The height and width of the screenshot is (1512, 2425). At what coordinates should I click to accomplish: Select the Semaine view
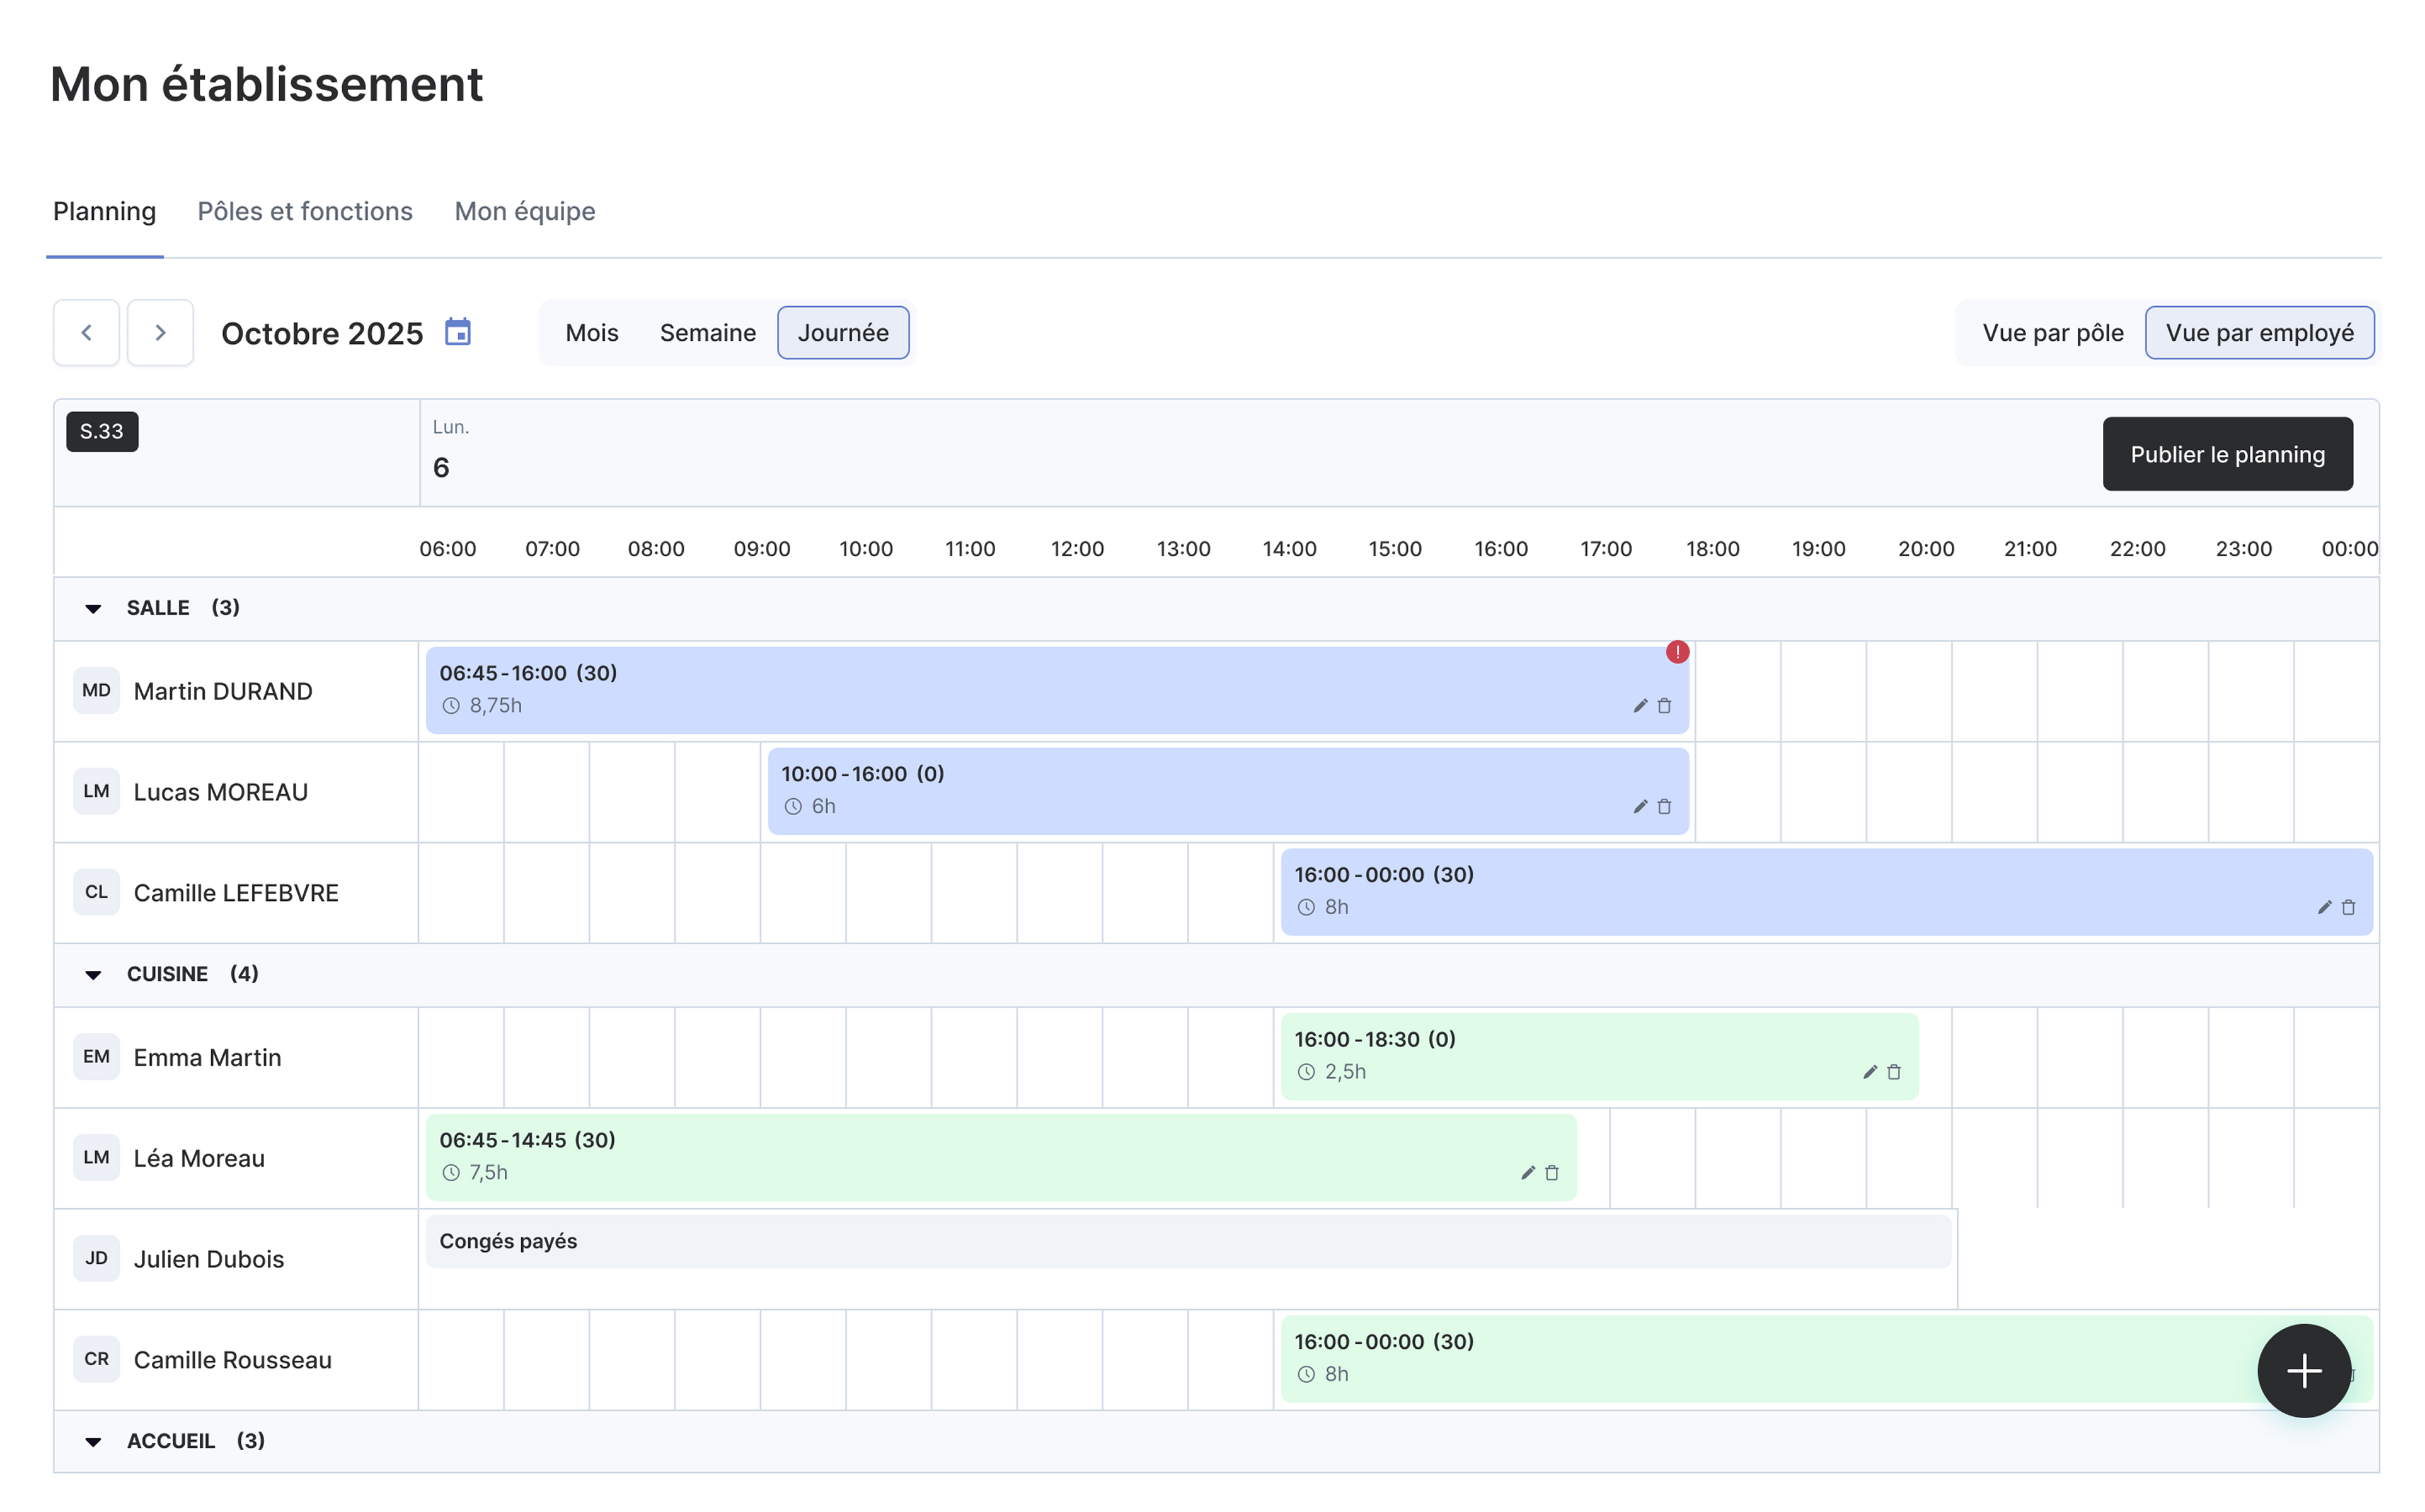707,333
